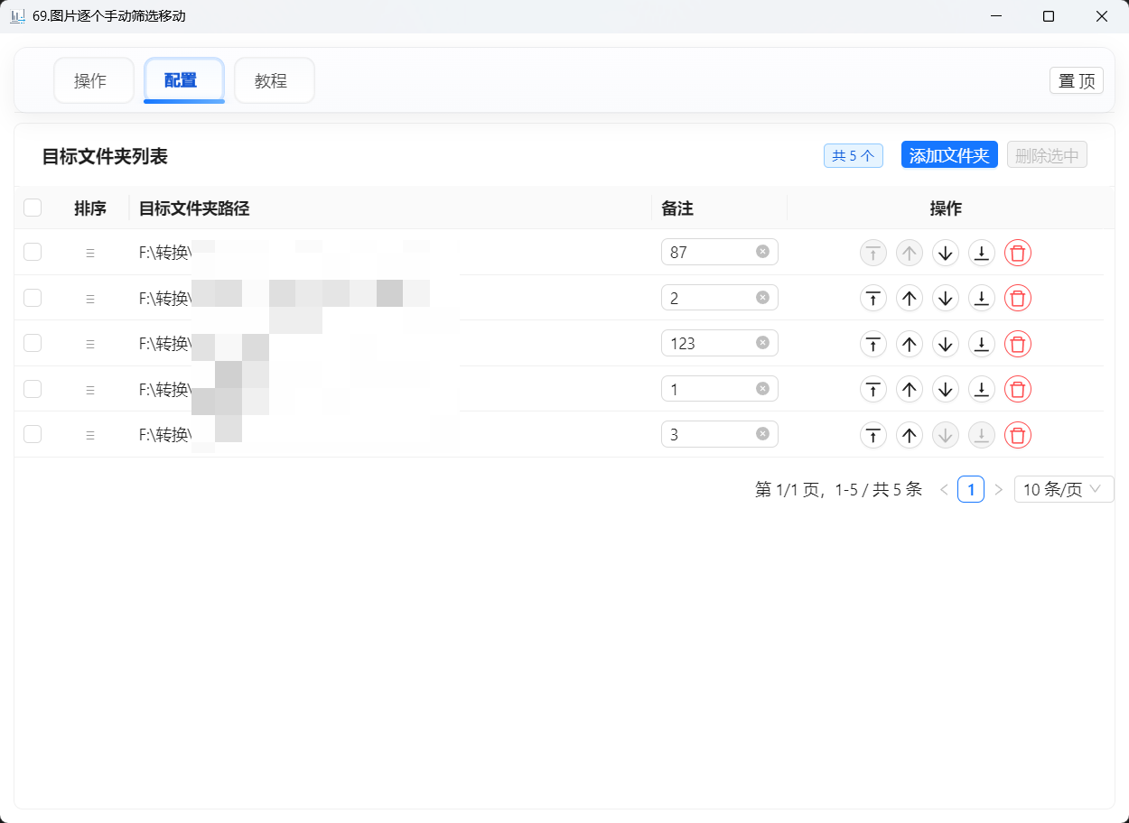Move the remark 87 row to bottom

click(x=981, y=253)
